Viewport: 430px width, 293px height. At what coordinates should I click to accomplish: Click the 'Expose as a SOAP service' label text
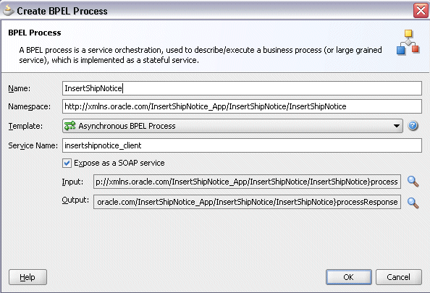(x=119, y=163)
